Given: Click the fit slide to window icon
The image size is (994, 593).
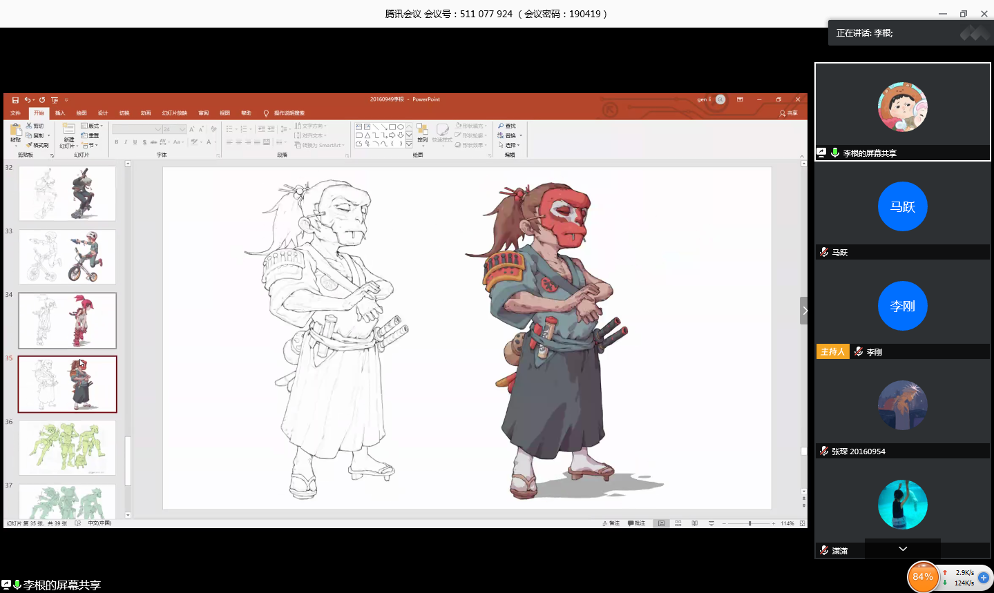Looking at the screenshot, I should pyautogui.click(x=802, y=523).
